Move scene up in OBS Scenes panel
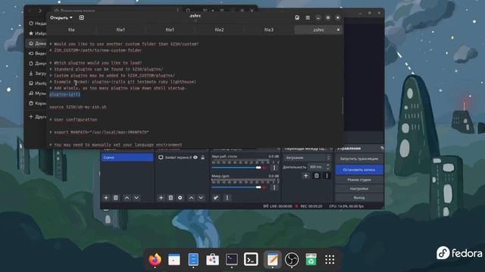 coord(127,198)
